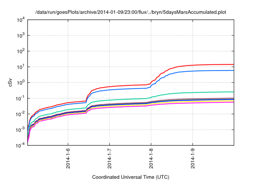The height and width of the screenshot is (181, 258).
Task: Click the Coordinated Universal Time (UTC) axis title
Action: tap(131, 177)
